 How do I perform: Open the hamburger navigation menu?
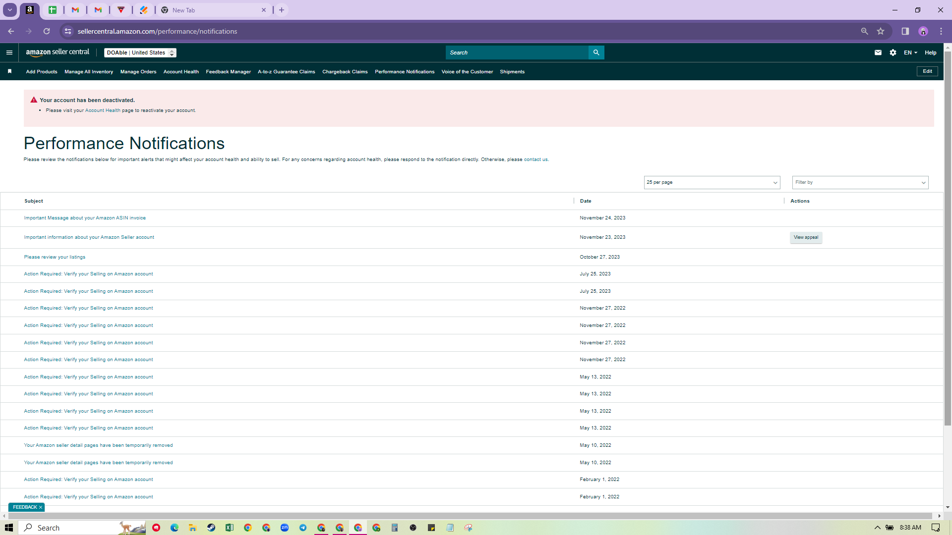[x=9, y=53]
